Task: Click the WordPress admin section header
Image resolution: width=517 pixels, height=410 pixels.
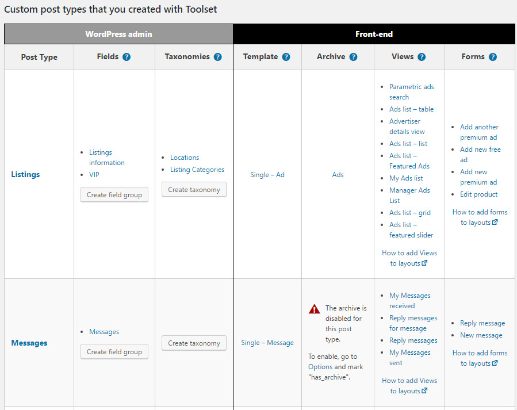Action: (118, 34)
